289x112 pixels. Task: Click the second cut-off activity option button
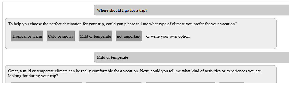(114, 83)
